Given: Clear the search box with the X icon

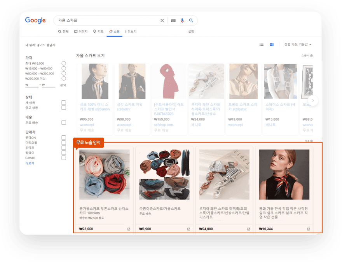Looking at the screenshot, I should click(x=162, y=21).
